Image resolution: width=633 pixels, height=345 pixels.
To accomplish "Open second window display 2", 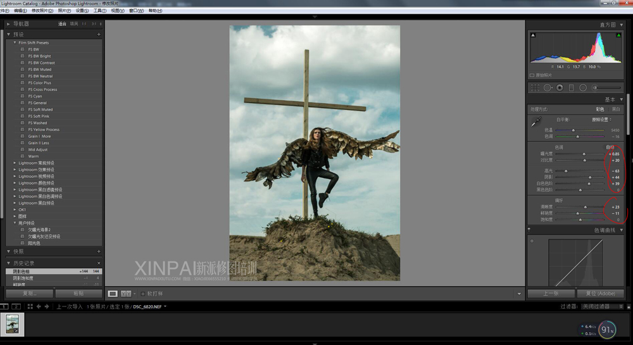I will tap(16, 306).
